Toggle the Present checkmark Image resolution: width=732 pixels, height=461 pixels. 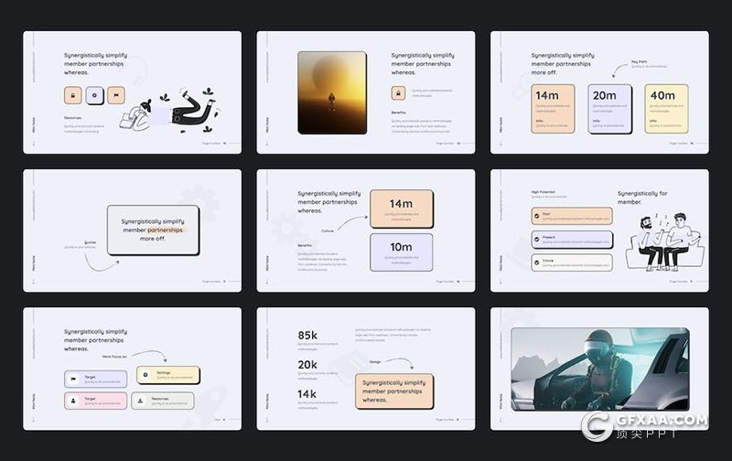pos(536,240)
